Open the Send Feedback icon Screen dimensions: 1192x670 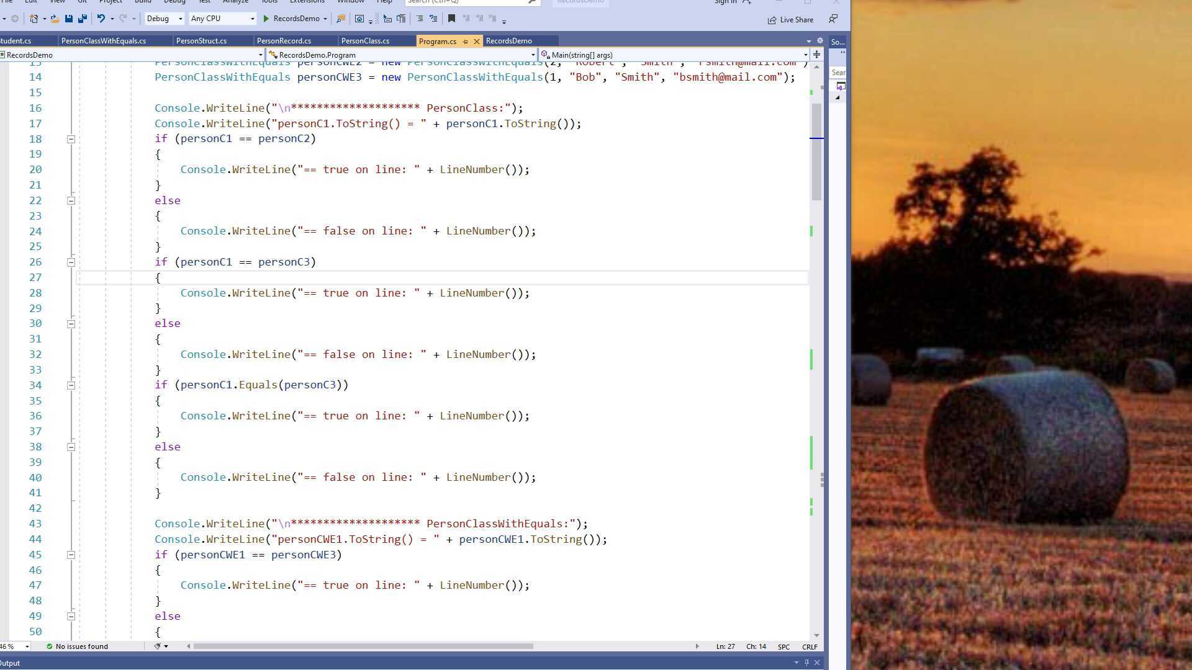tap(833, 19)
